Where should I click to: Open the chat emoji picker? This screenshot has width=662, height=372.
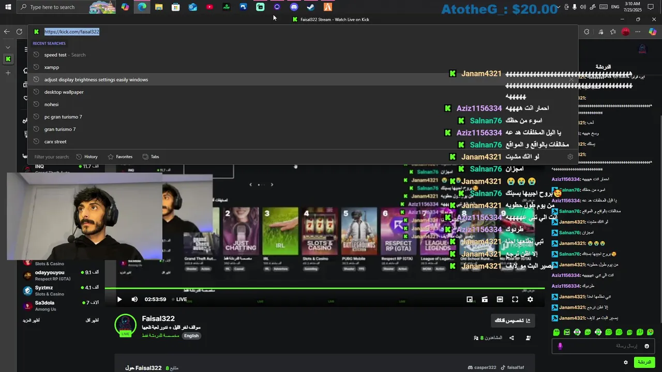(x=646, y=346)
